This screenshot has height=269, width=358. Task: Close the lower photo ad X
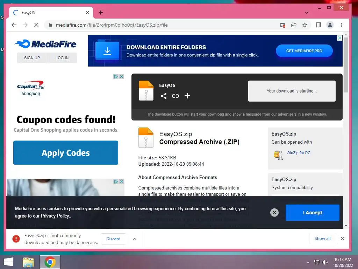[121, 182]
